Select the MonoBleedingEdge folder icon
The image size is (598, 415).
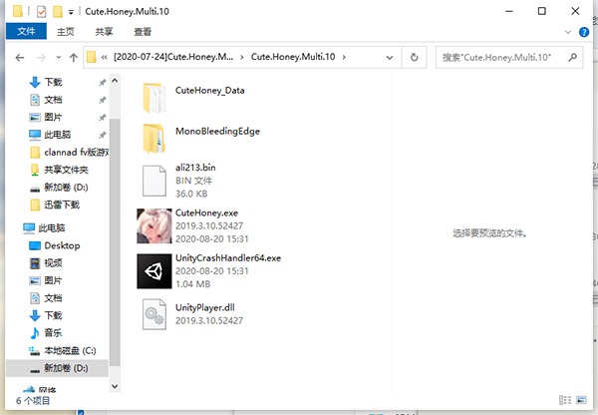[154, 139]
